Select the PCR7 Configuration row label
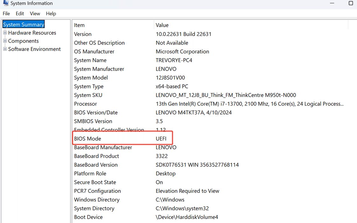This screenshot has height=223, width=357. pyautogui.click(x=97, y=191)
